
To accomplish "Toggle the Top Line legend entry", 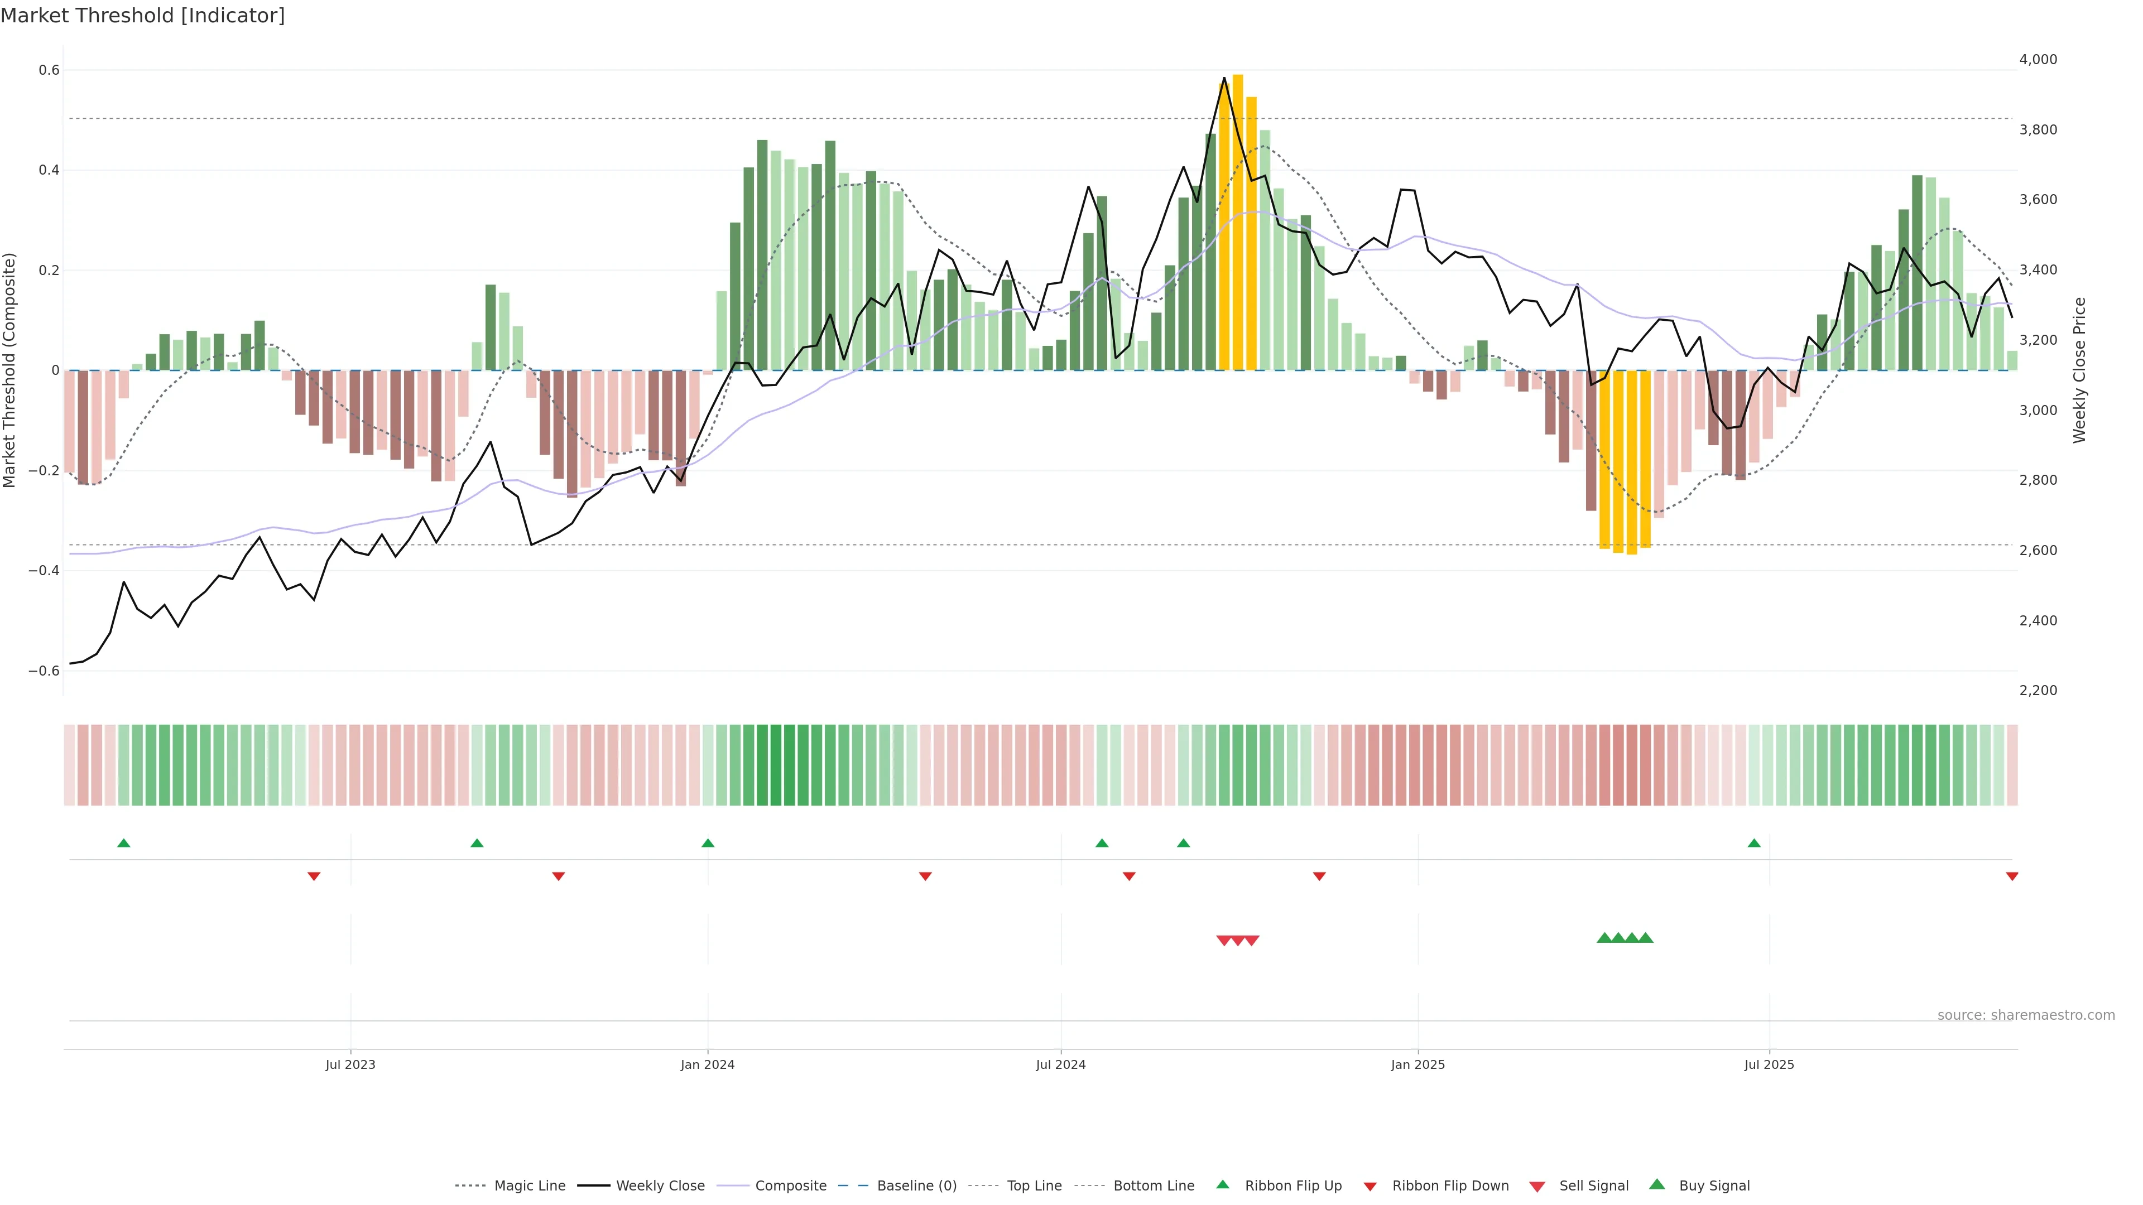I will 1034,1186.
